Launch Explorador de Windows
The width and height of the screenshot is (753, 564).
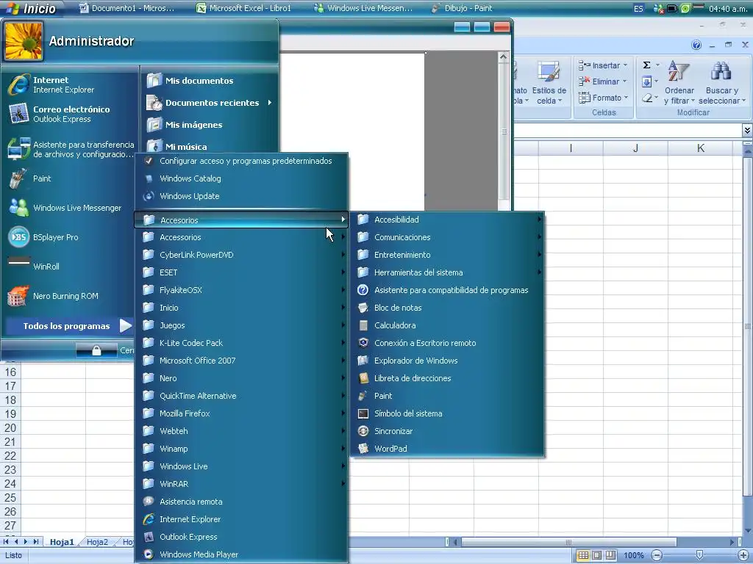[x=448, y=361]
